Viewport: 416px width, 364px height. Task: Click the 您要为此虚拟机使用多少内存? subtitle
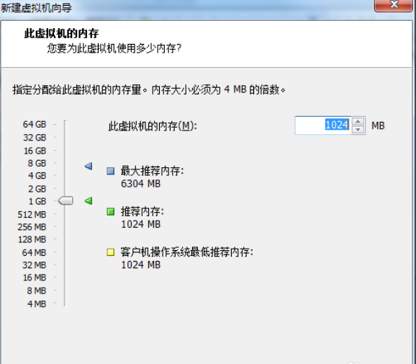point(114,48)
